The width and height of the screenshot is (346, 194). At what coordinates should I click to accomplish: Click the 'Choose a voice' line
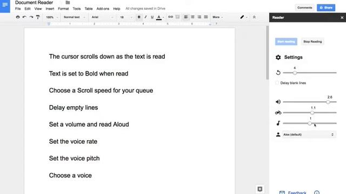[70, 176]
